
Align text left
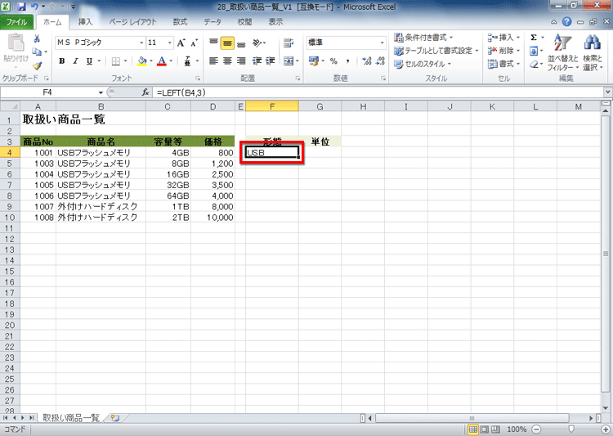click(213, 61)
